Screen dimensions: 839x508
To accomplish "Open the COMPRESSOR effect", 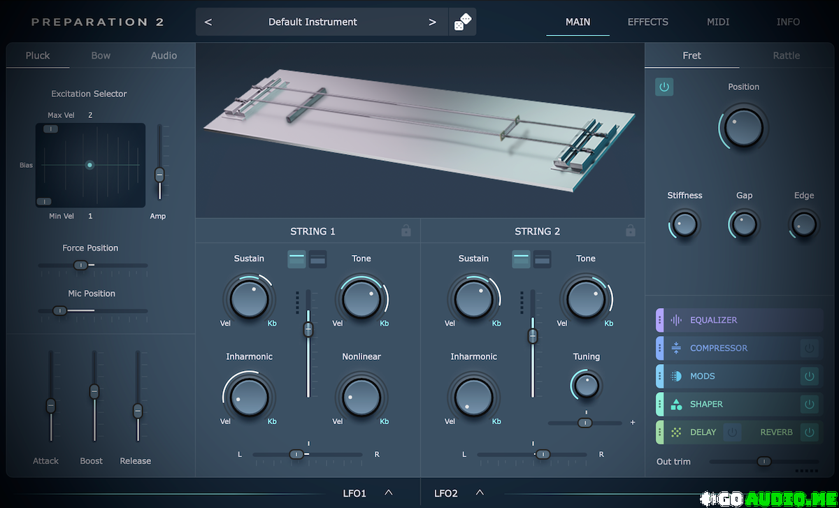I will (719, 348).
